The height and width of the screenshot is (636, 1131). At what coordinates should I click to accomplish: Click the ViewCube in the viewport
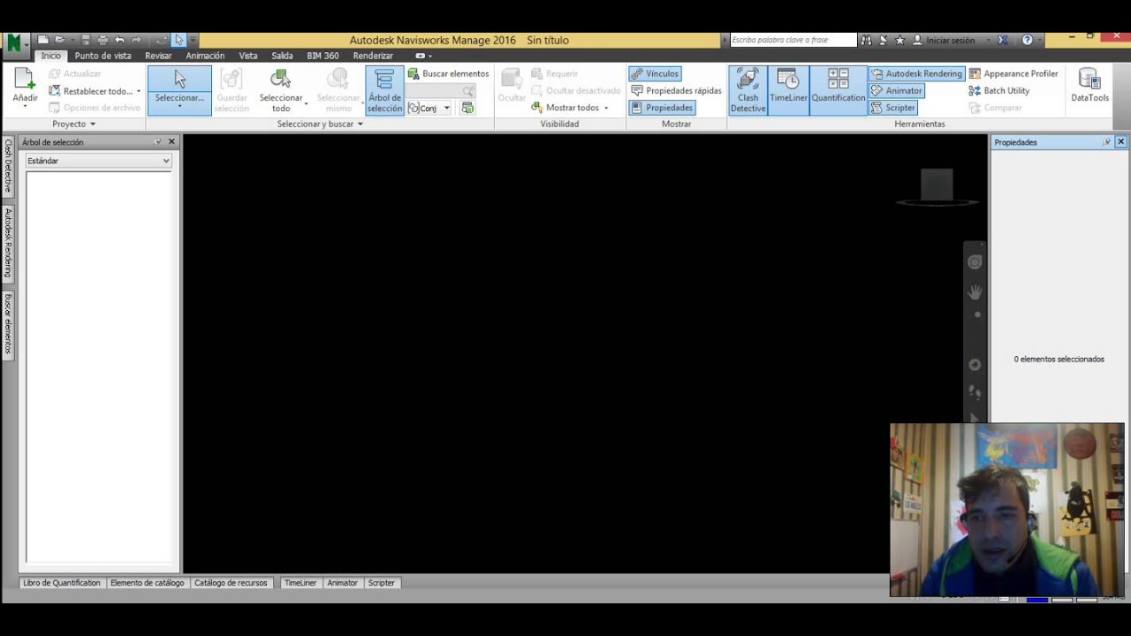tap(937, 185)
